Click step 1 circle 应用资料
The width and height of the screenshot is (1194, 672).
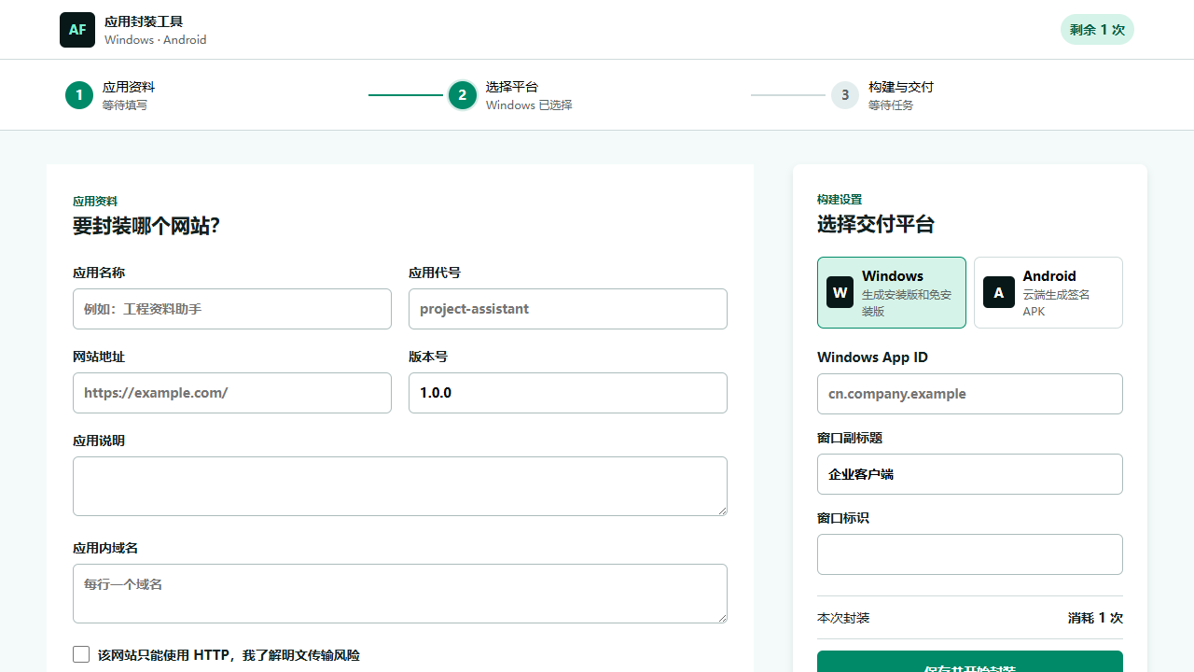(79, 95)
